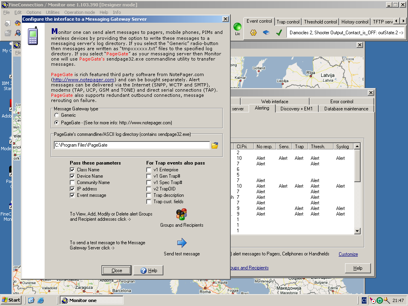The height and width of the screenshot is (306, 408).
Task: Open the Error control tab
Action: pos(341,102)
